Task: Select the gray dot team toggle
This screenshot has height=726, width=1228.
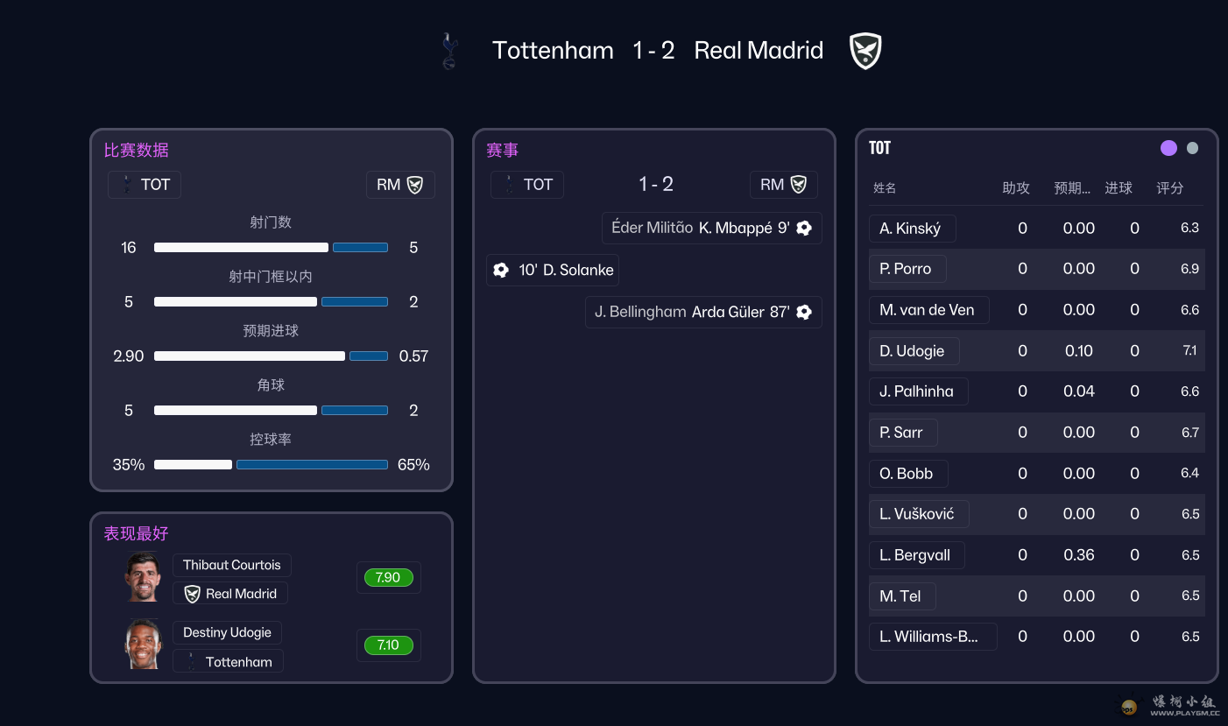Action: (x=1192, y=148)
